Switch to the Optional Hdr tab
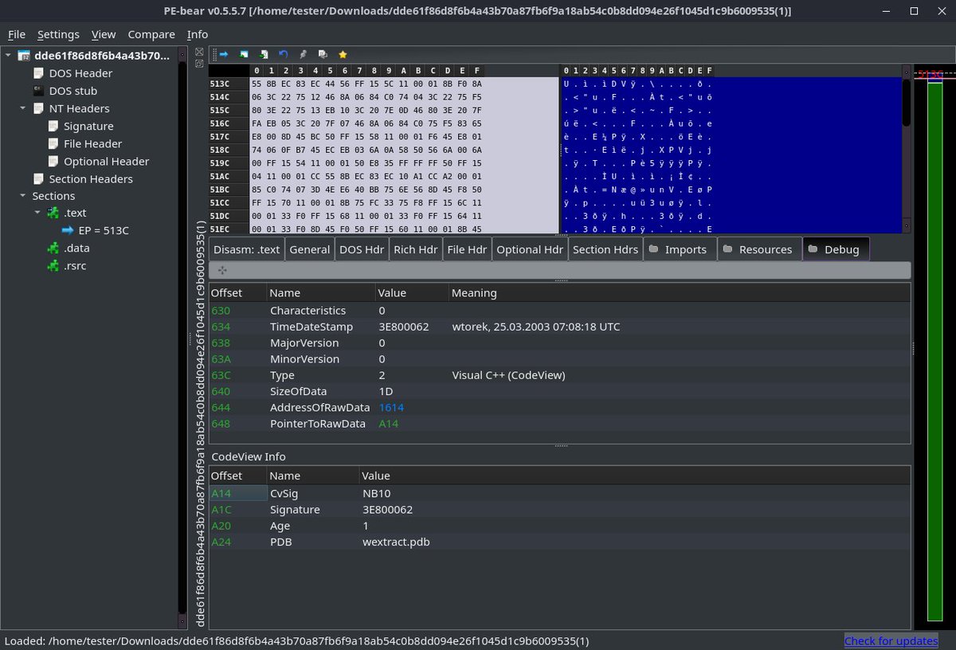Image resolution: width=956 pixels, height=650 pixels. coord(530,249)
